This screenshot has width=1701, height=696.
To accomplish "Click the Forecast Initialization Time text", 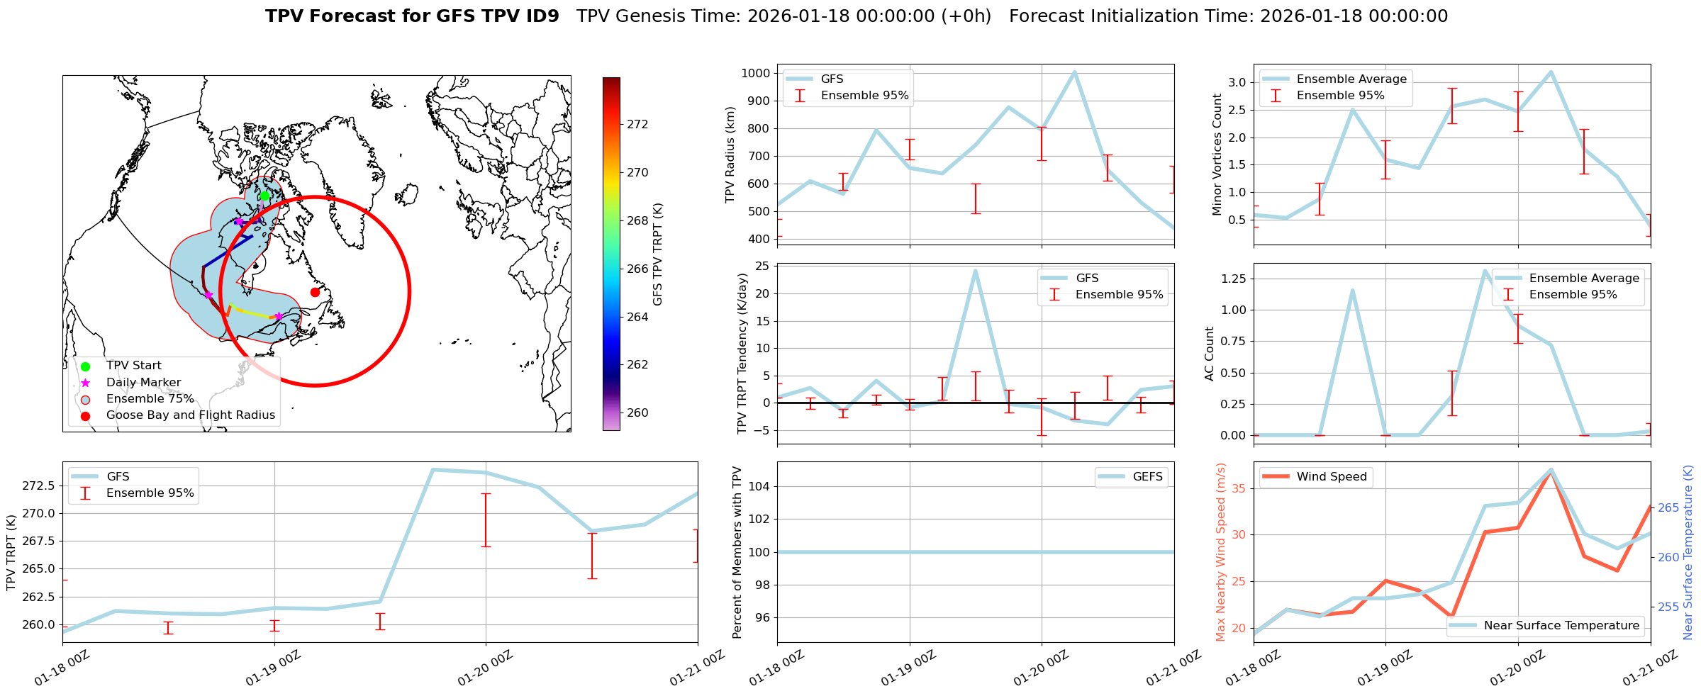I will click(1228, 16).
